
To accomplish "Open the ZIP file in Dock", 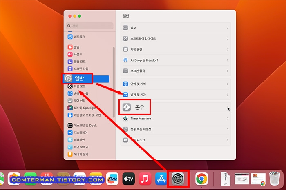I will tap(226, 179).
